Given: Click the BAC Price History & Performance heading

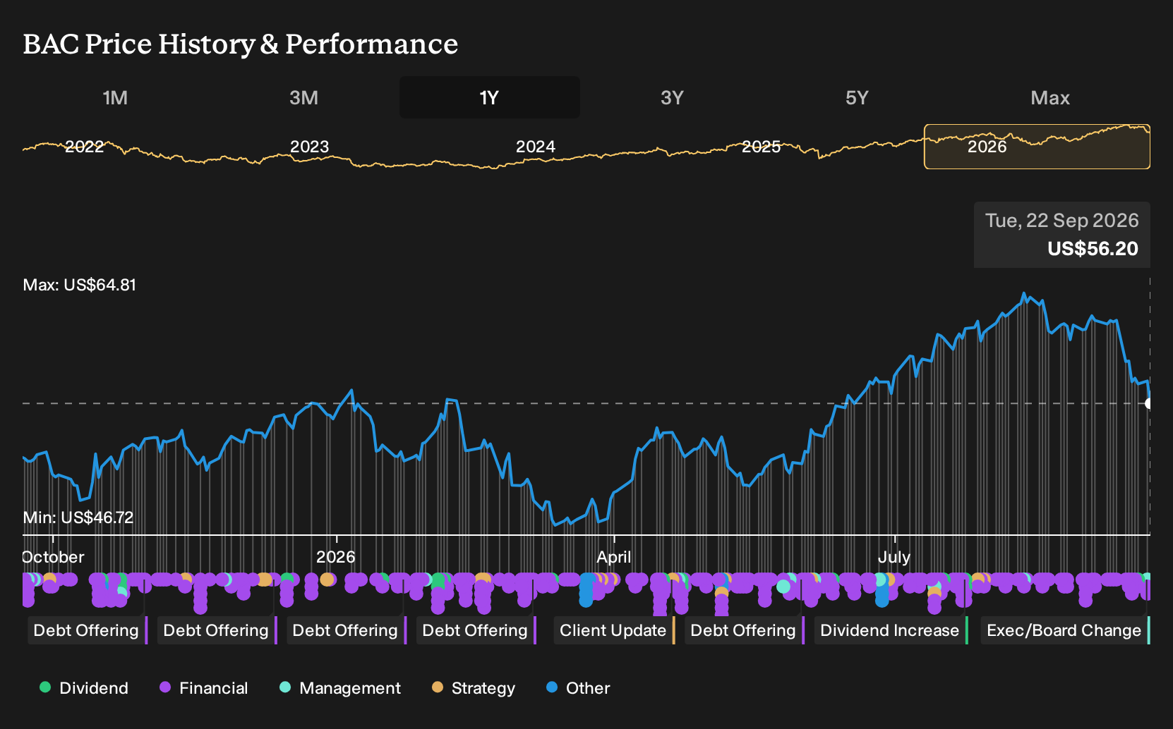Looking at the screenshot, I should point(241,44).
